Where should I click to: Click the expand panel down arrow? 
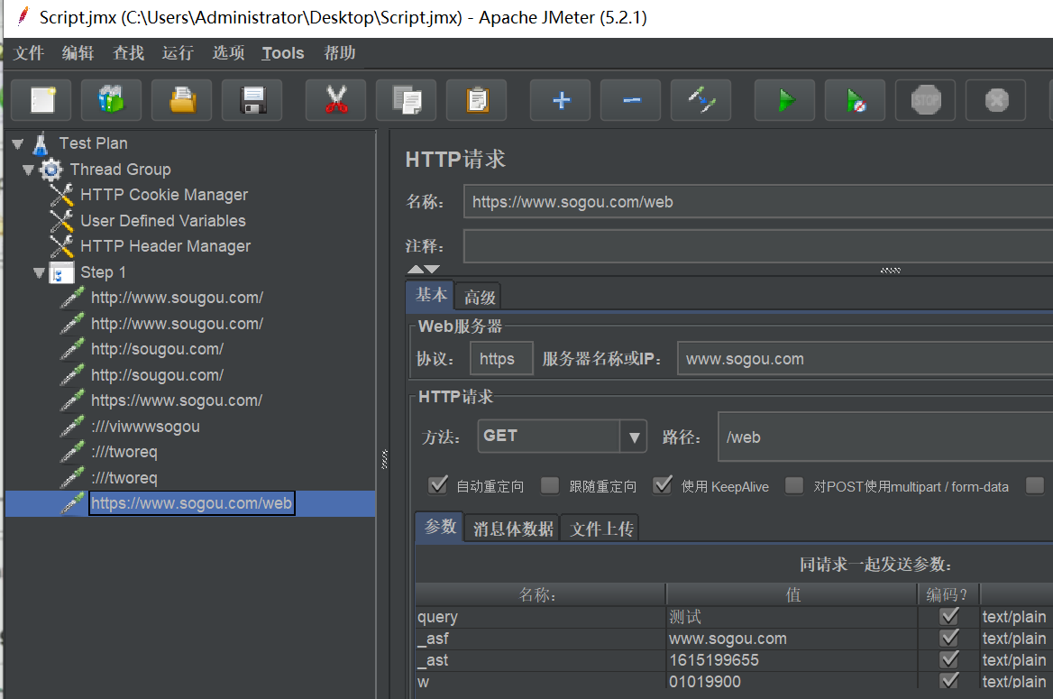(x=432, y=269)
